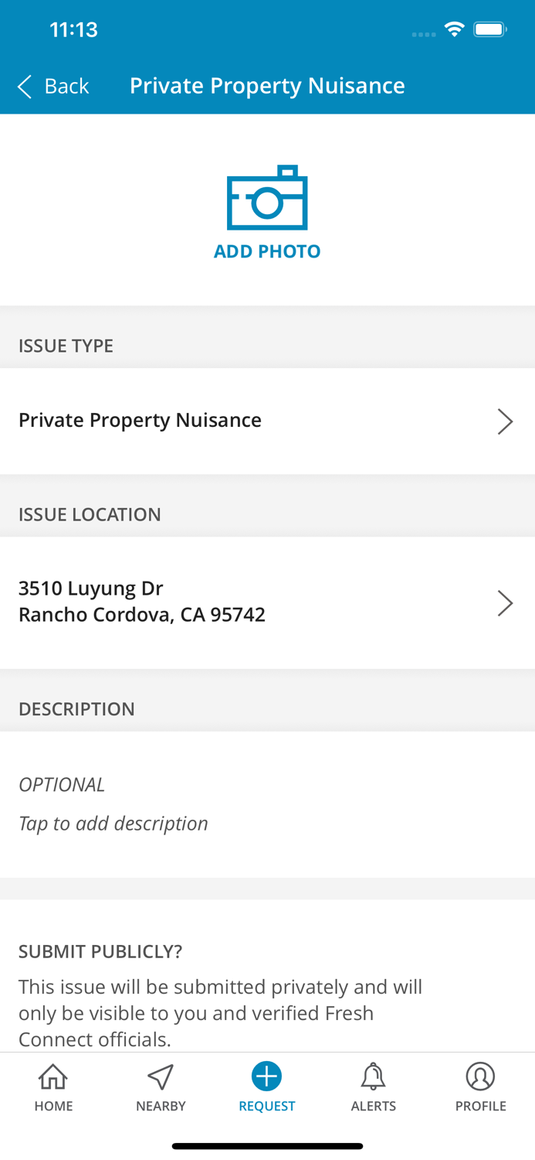Open the issue location chevron for Luyung Dr
This screenshot has width=535, height=1160.
tap(506, 602)
